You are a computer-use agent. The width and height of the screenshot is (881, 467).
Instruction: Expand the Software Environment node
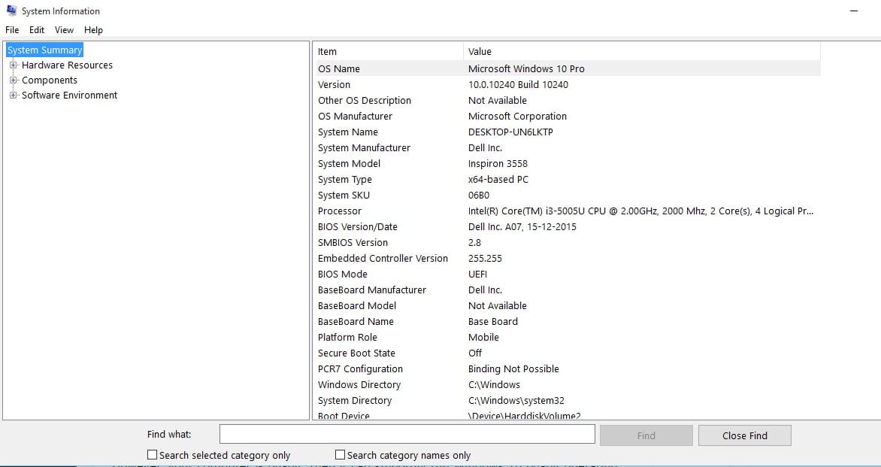click(14, 96)
